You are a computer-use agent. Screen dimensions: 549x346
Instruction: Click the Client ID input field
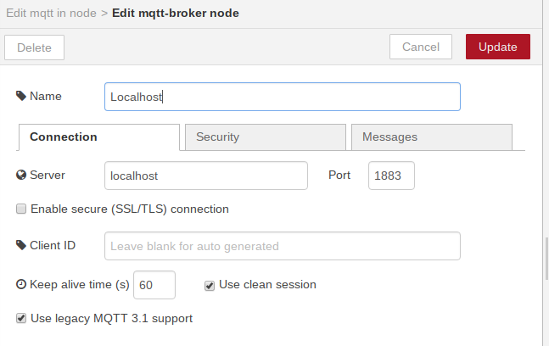coord(282,246)
